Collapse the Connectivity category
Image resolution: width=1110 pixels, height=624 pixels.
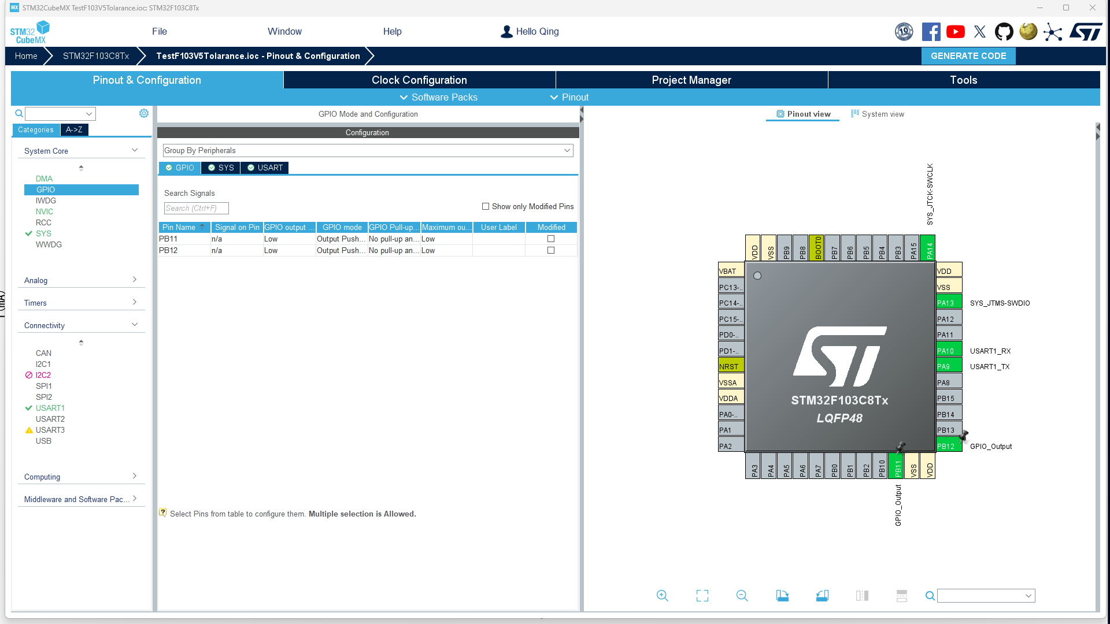click(80, 325)
